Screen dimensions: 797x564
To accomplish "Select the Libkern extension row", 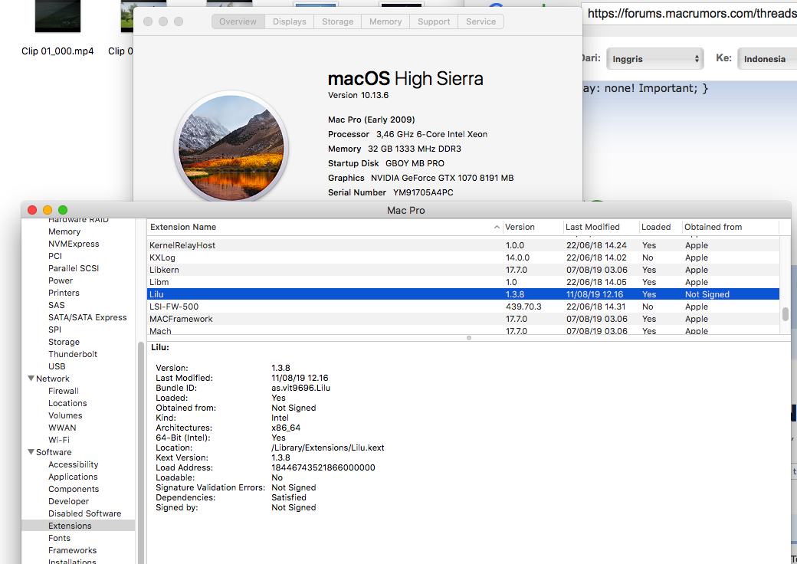I will click(x=463, y=270).
